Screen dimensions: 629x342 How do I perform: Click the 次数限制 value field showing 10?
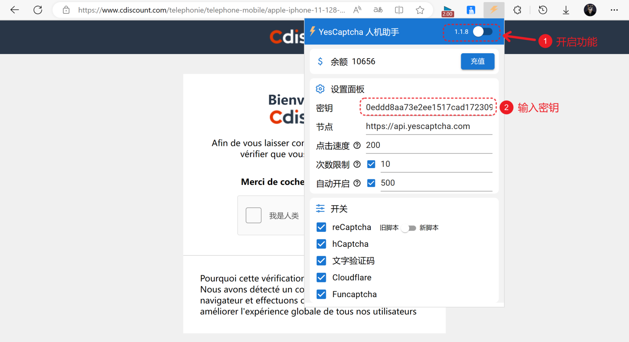[x=436, y=164]
